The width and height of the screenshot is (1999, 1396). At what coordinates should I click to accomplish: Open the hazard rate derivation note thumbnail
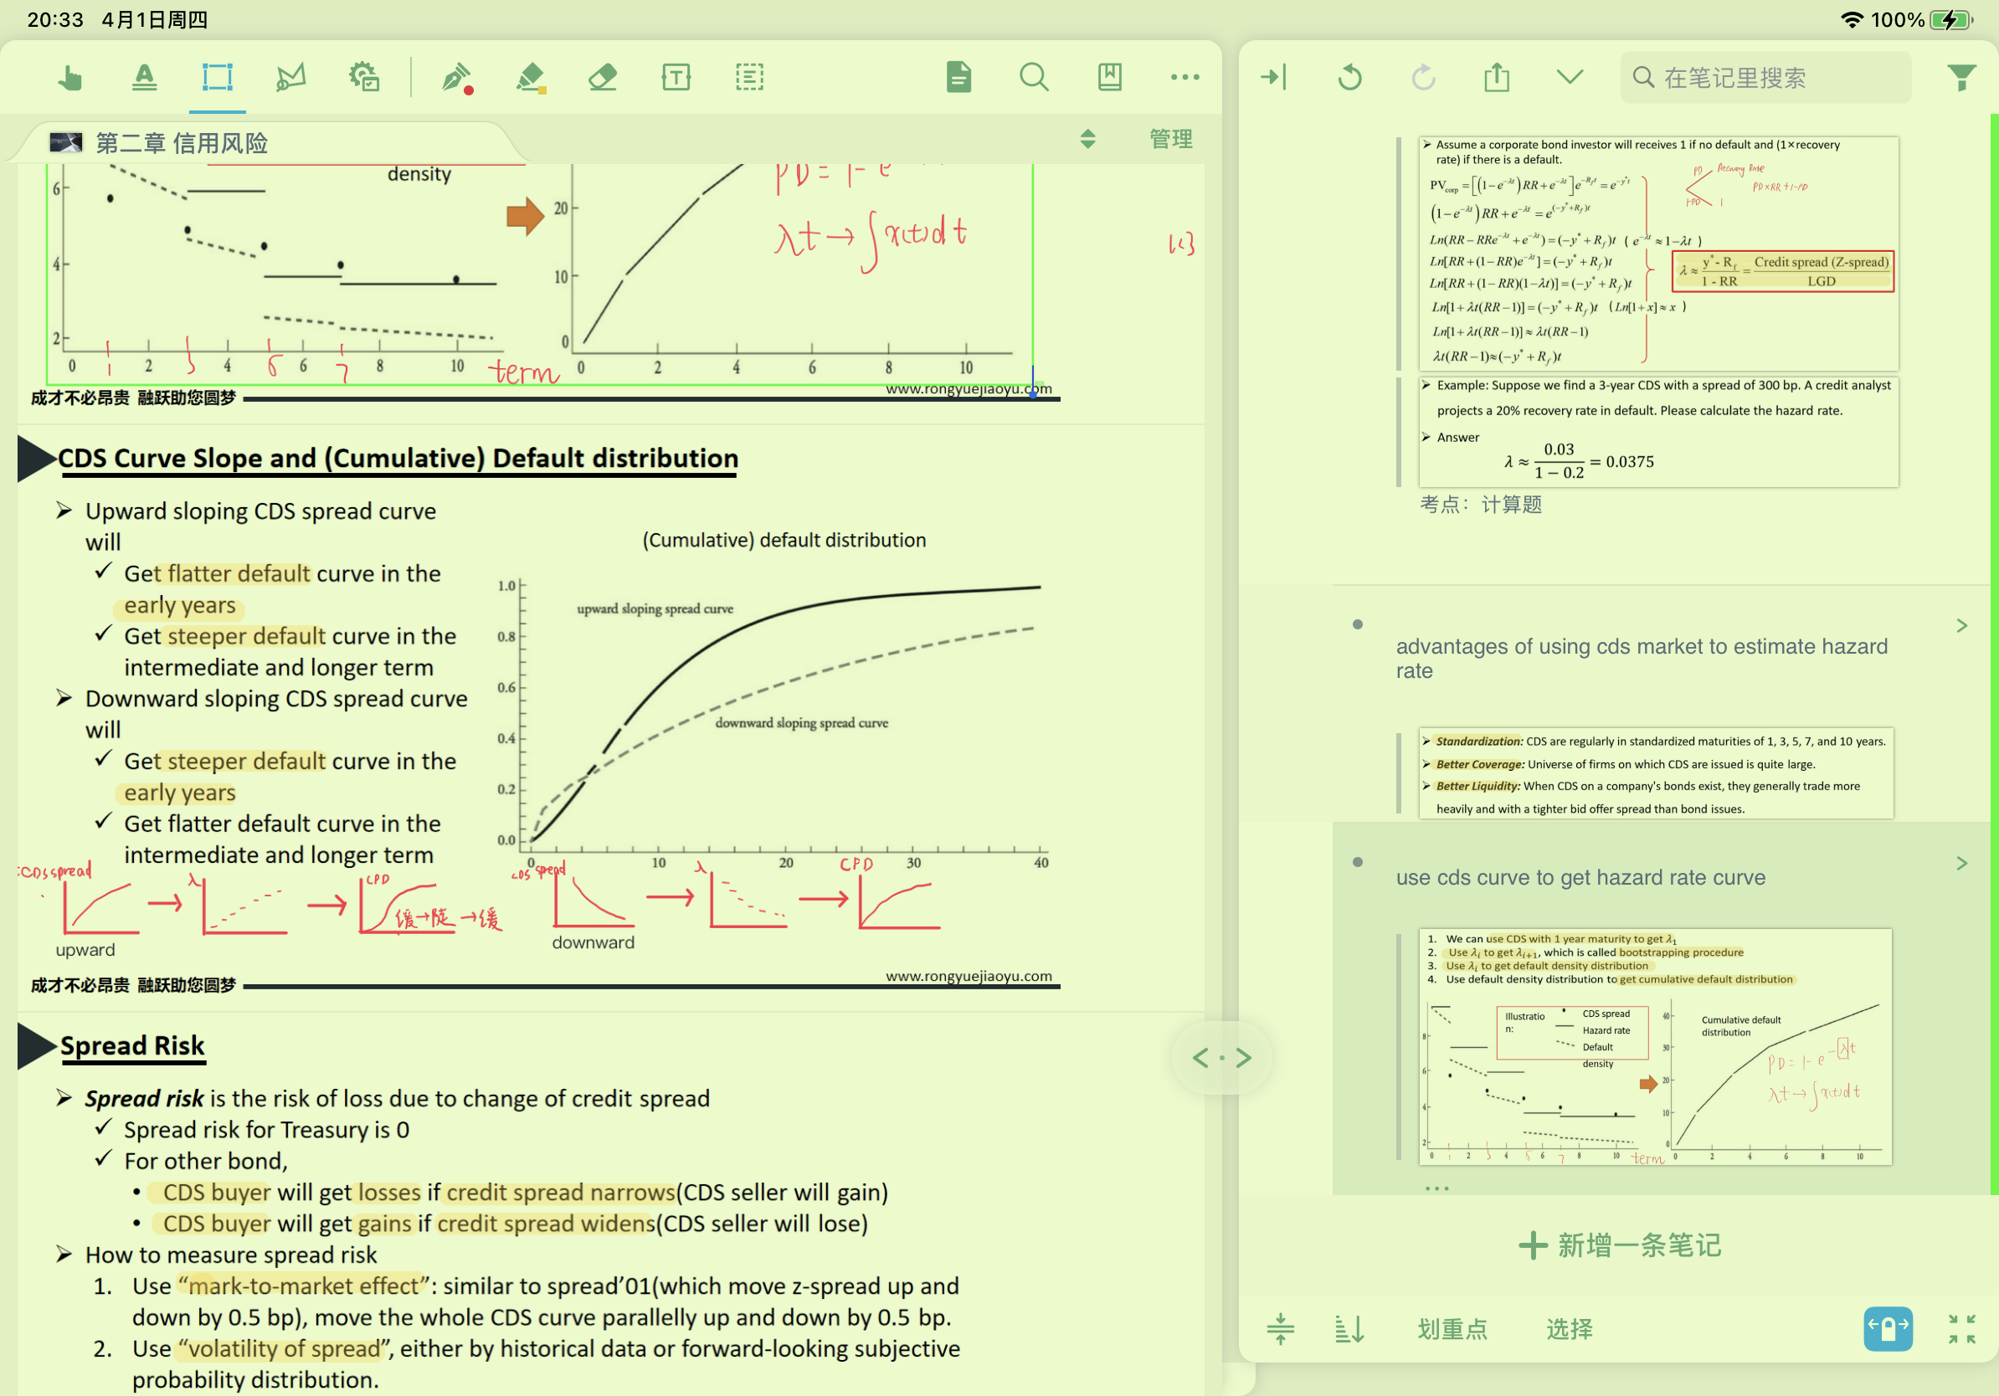(x=1658, y=253)
